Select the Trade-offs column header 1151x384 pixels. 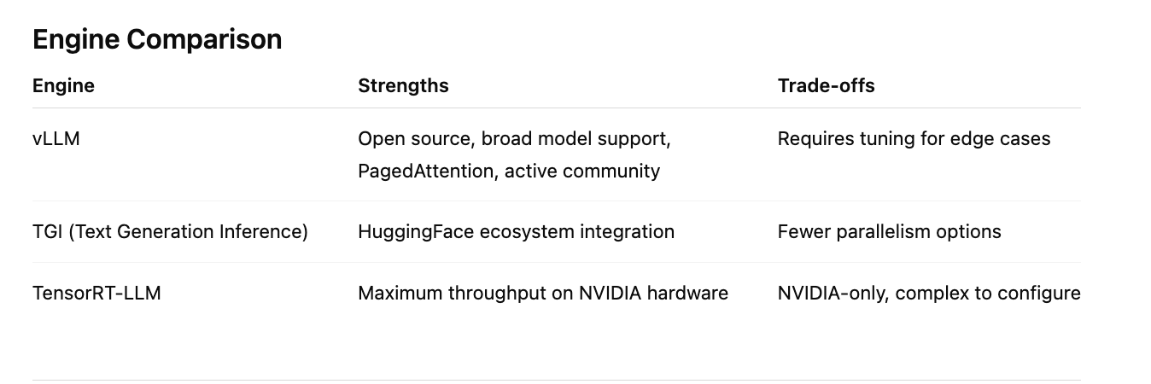click(826, 85)
